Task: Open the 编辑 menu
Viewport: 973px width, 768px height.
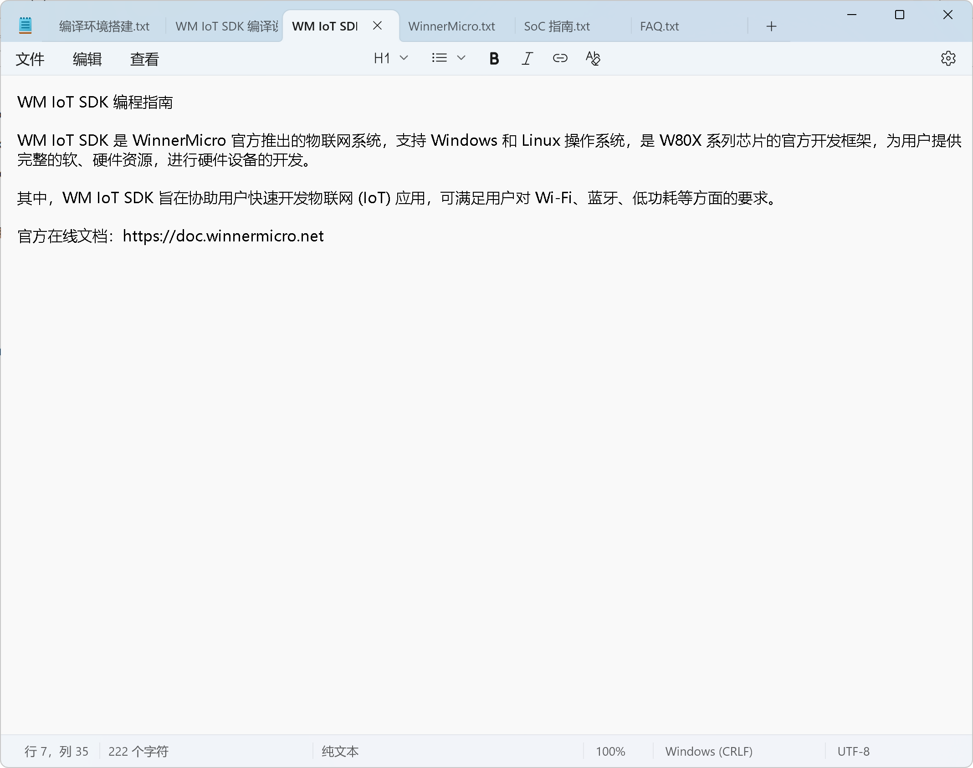Action: click(87, 59)
